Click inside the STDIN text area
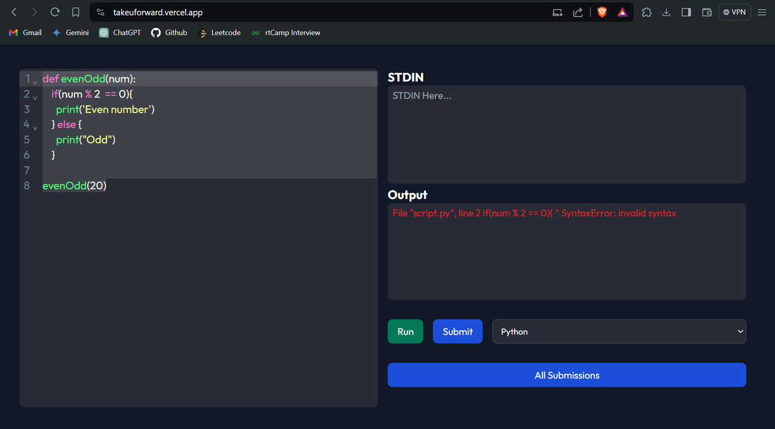Viewport: 775px width, 429px height. pos(567,134)
